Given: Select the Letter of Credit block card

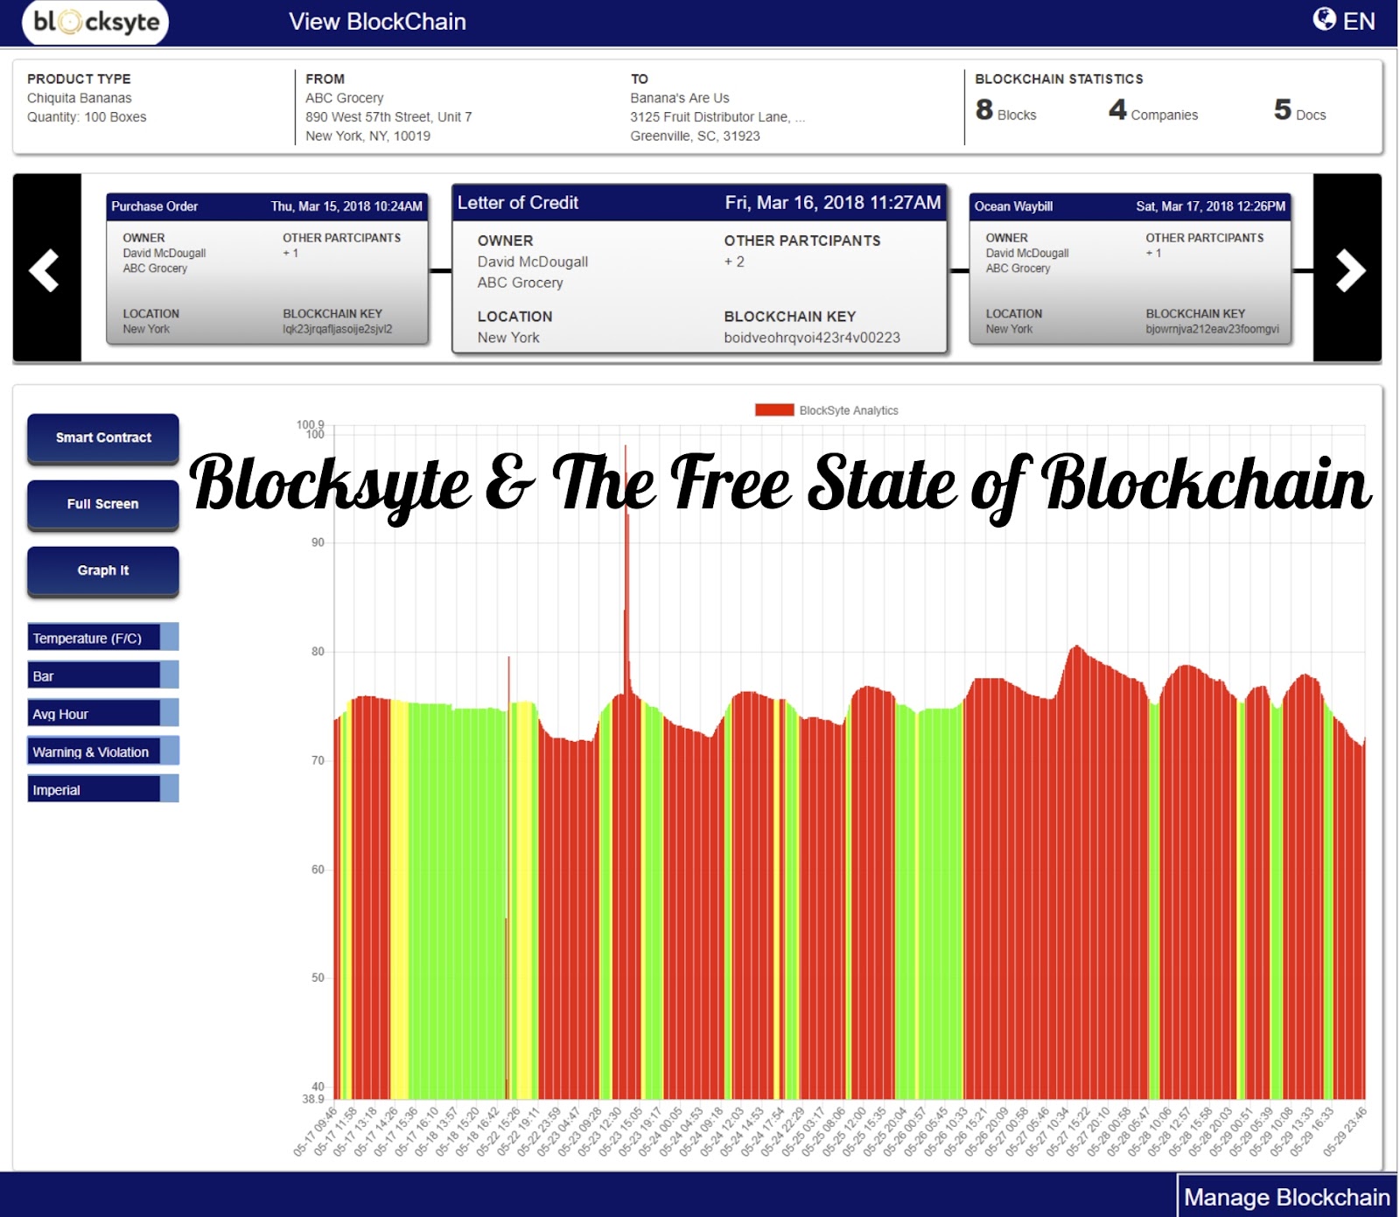Looking at the screenshot, I should point(699,269).
